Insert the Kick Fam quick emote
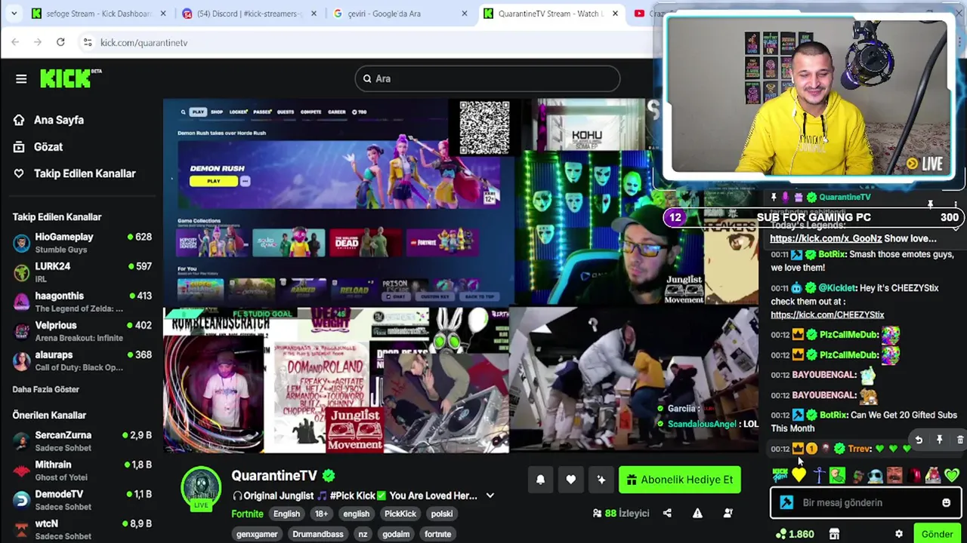Image resolution: width=967 pixels, height=543 pixels. (780, 475)
